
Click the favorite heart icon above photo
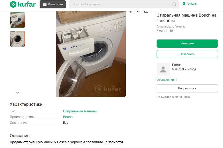click(138, 11)
